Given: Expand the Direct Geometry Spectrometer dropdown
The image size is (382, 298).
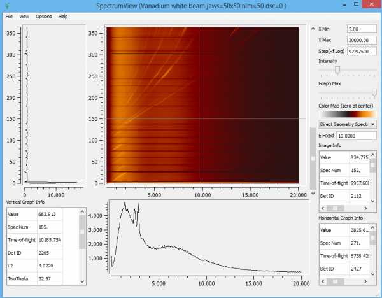Looking at the screenshot, I should point(347,124).
